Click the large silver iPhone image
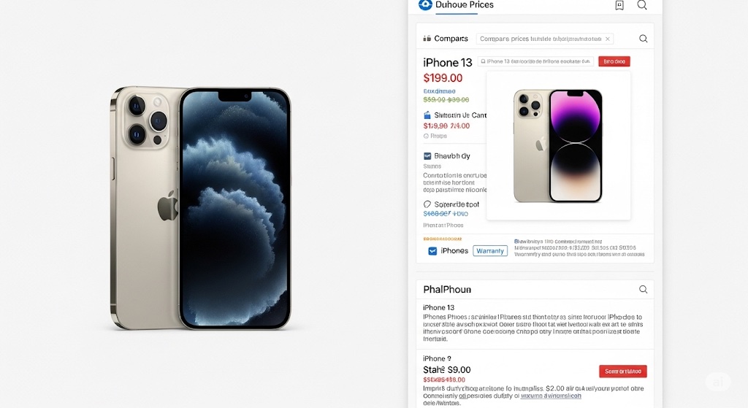 (201, 208)
